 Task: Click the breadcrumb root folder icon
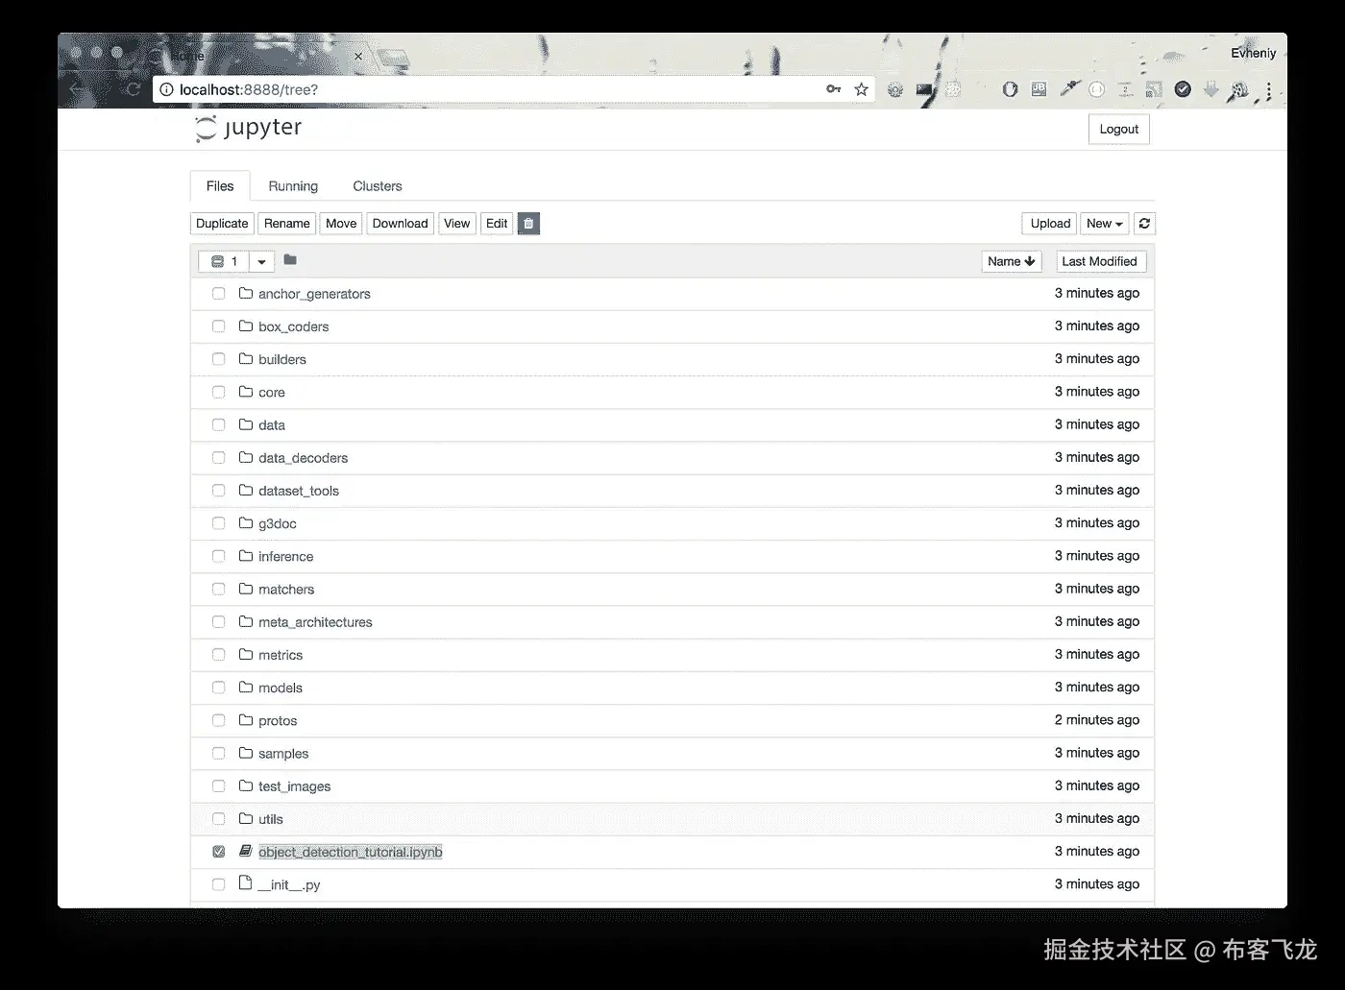pyautogui.click(x=290, y=260)
